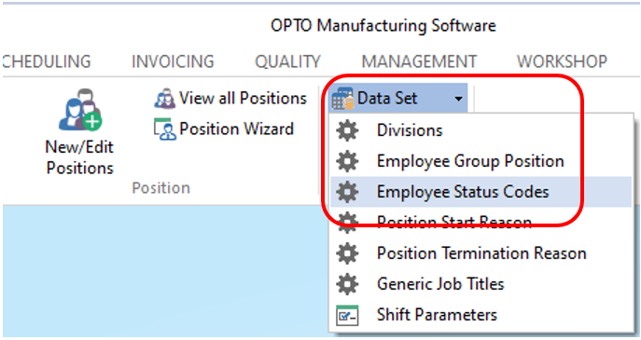Click the New/Edit Positions people icon
Viewport: 641px width, 340px height.
point(80,109)
